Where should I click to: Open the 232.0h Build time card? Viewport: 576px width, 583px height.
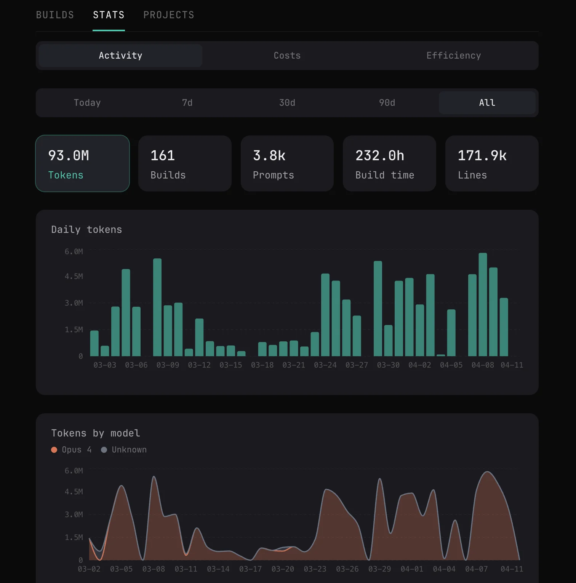389,164
